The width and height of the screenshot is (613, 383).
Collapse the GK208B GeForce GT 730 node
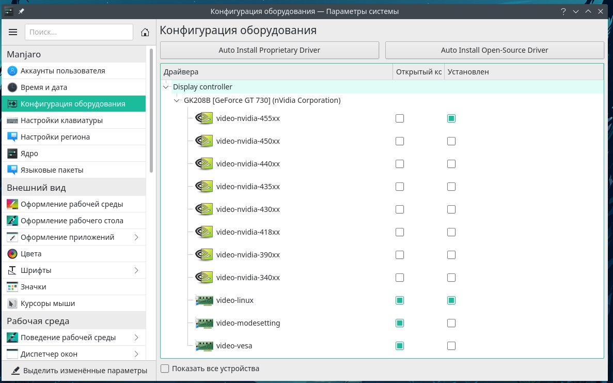coord(177,101)
